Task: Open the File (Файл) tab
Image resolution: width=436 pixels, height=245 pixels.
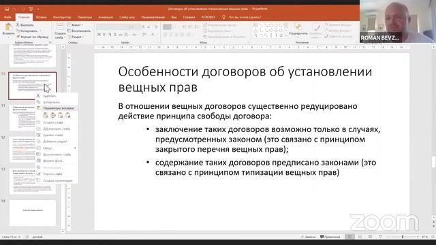Action: (7, 17)
